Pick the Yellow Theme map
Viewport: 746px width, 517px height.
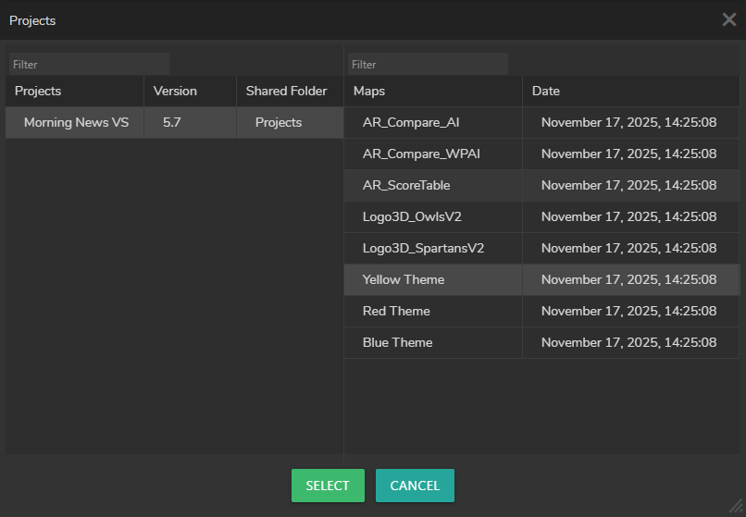404,279
